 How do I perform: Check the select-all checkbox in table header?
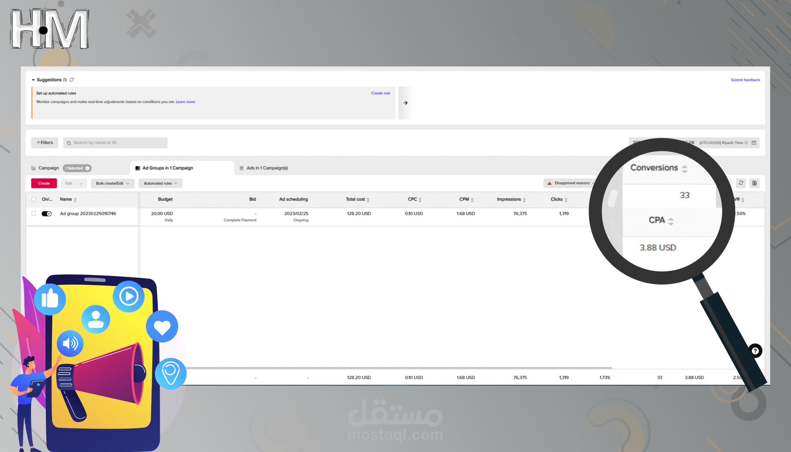tap(34, 199)
